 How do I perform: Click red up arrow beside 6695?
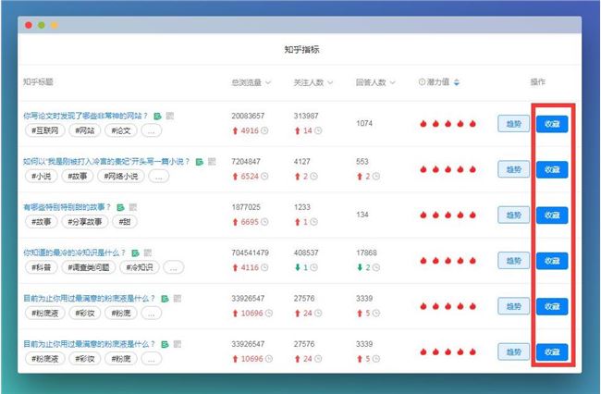[x=236, y=222]
